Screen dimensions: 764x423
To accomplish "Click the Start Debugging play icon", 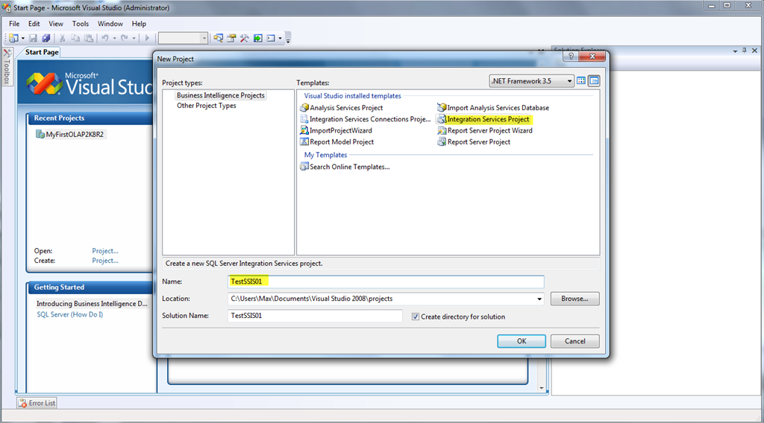I will pos(147,38).
